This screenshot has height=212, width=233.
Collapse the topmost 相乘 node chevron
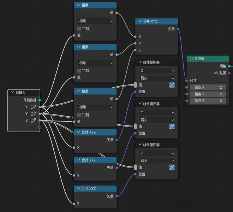tap(79, 5)
